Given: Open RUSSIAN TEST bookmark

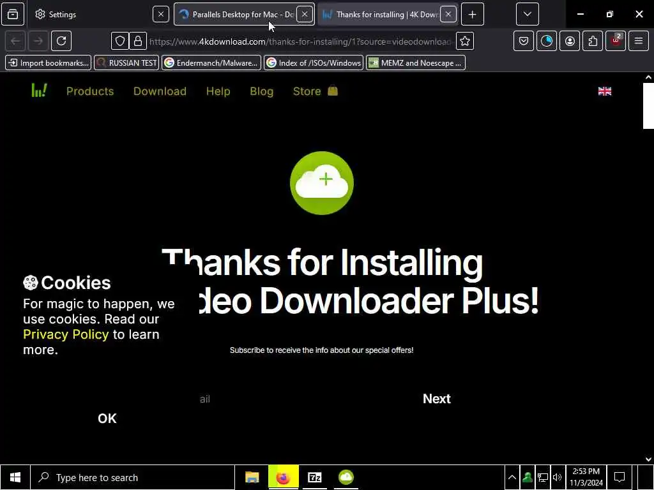Looking at the screenshot, I should pyautogui.click(x=127, y=63).
